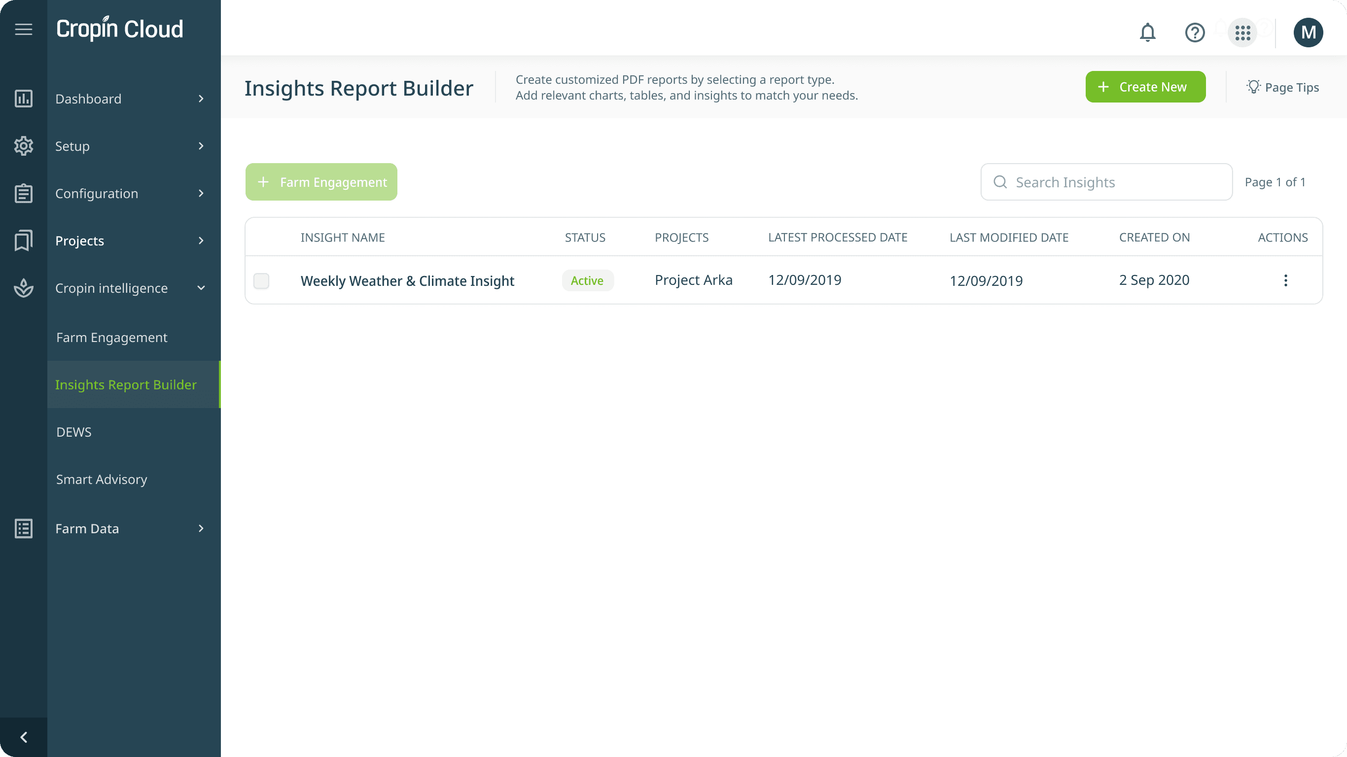
Task: Click the Project Arka cell
Action: point(693,280)
